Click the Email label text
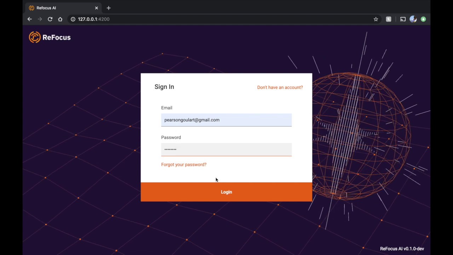Image resolution: width=453 pixels, height=255 pixels. [167, 108]
